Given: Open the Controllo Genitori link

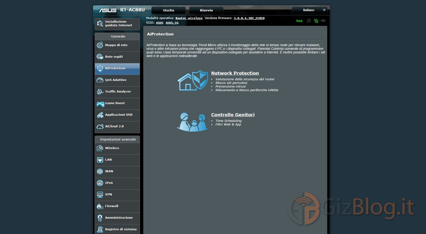Looking at the screenshot, I should [233, 115].
